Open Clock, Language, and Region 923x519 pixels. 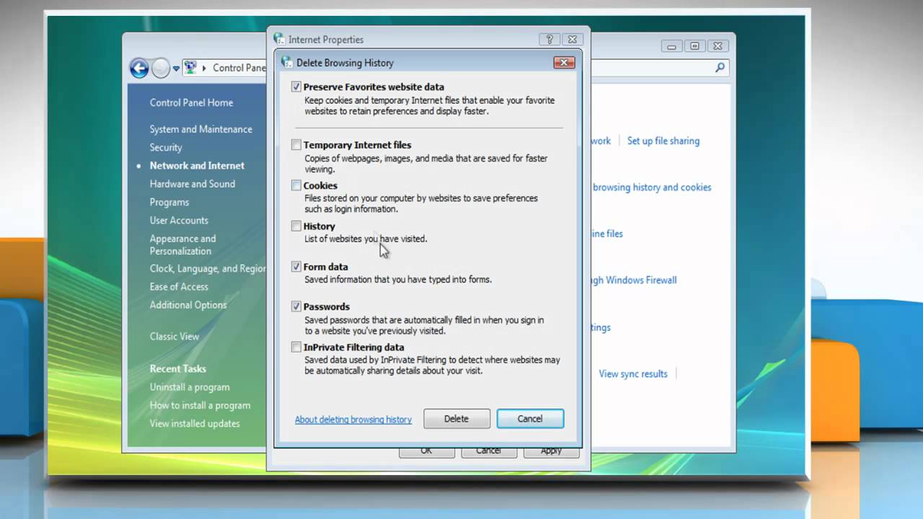208,268
